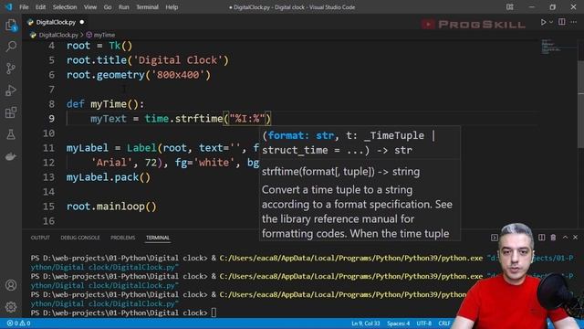Open the Extensions view
Viewport: 584px width, 329px height.
point(11,112)
